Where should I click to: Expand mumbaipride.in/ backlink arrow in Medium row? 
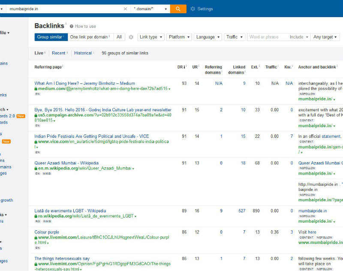pos(334,100)
